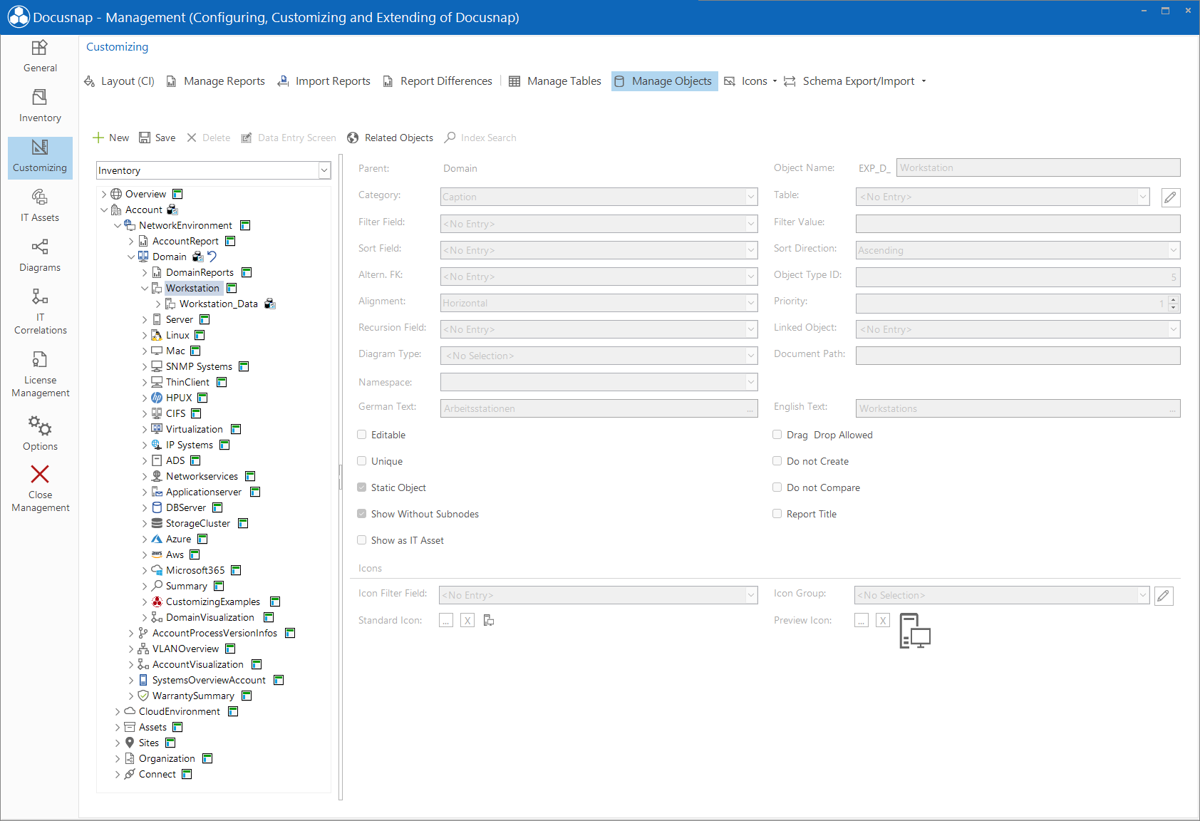Enable the Report Title checkbox
1200x821 pixels.
tap(777, 514)
